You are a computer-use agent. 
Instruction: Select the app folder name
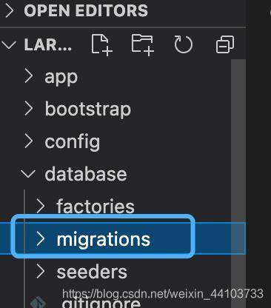pyautogui.click(x=61, y=78)
